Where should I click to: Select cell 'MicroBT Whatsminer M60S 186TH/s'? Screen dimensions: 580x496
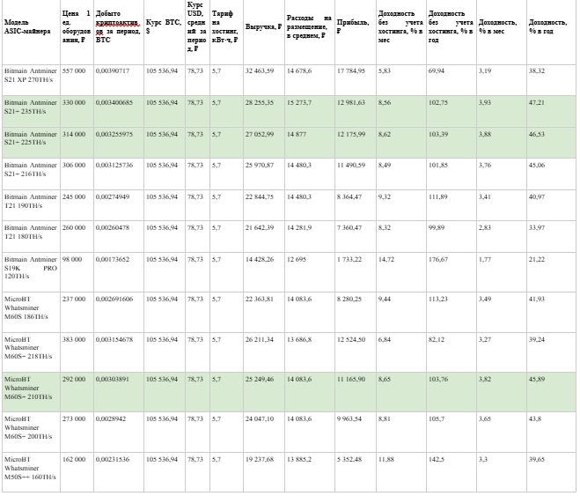point(31,313)
